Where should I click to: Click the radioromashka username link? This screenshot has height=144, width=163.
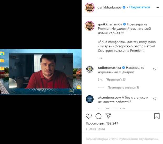click(109, 68)
